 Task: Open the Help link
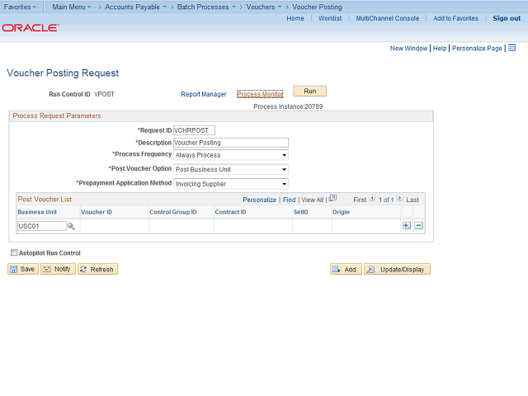[x=440, y=48]
